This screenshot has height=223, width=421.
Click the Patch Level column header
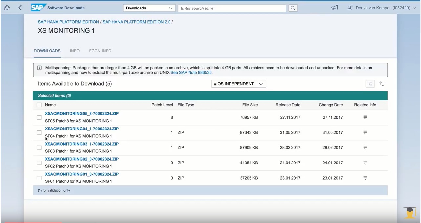162,105
